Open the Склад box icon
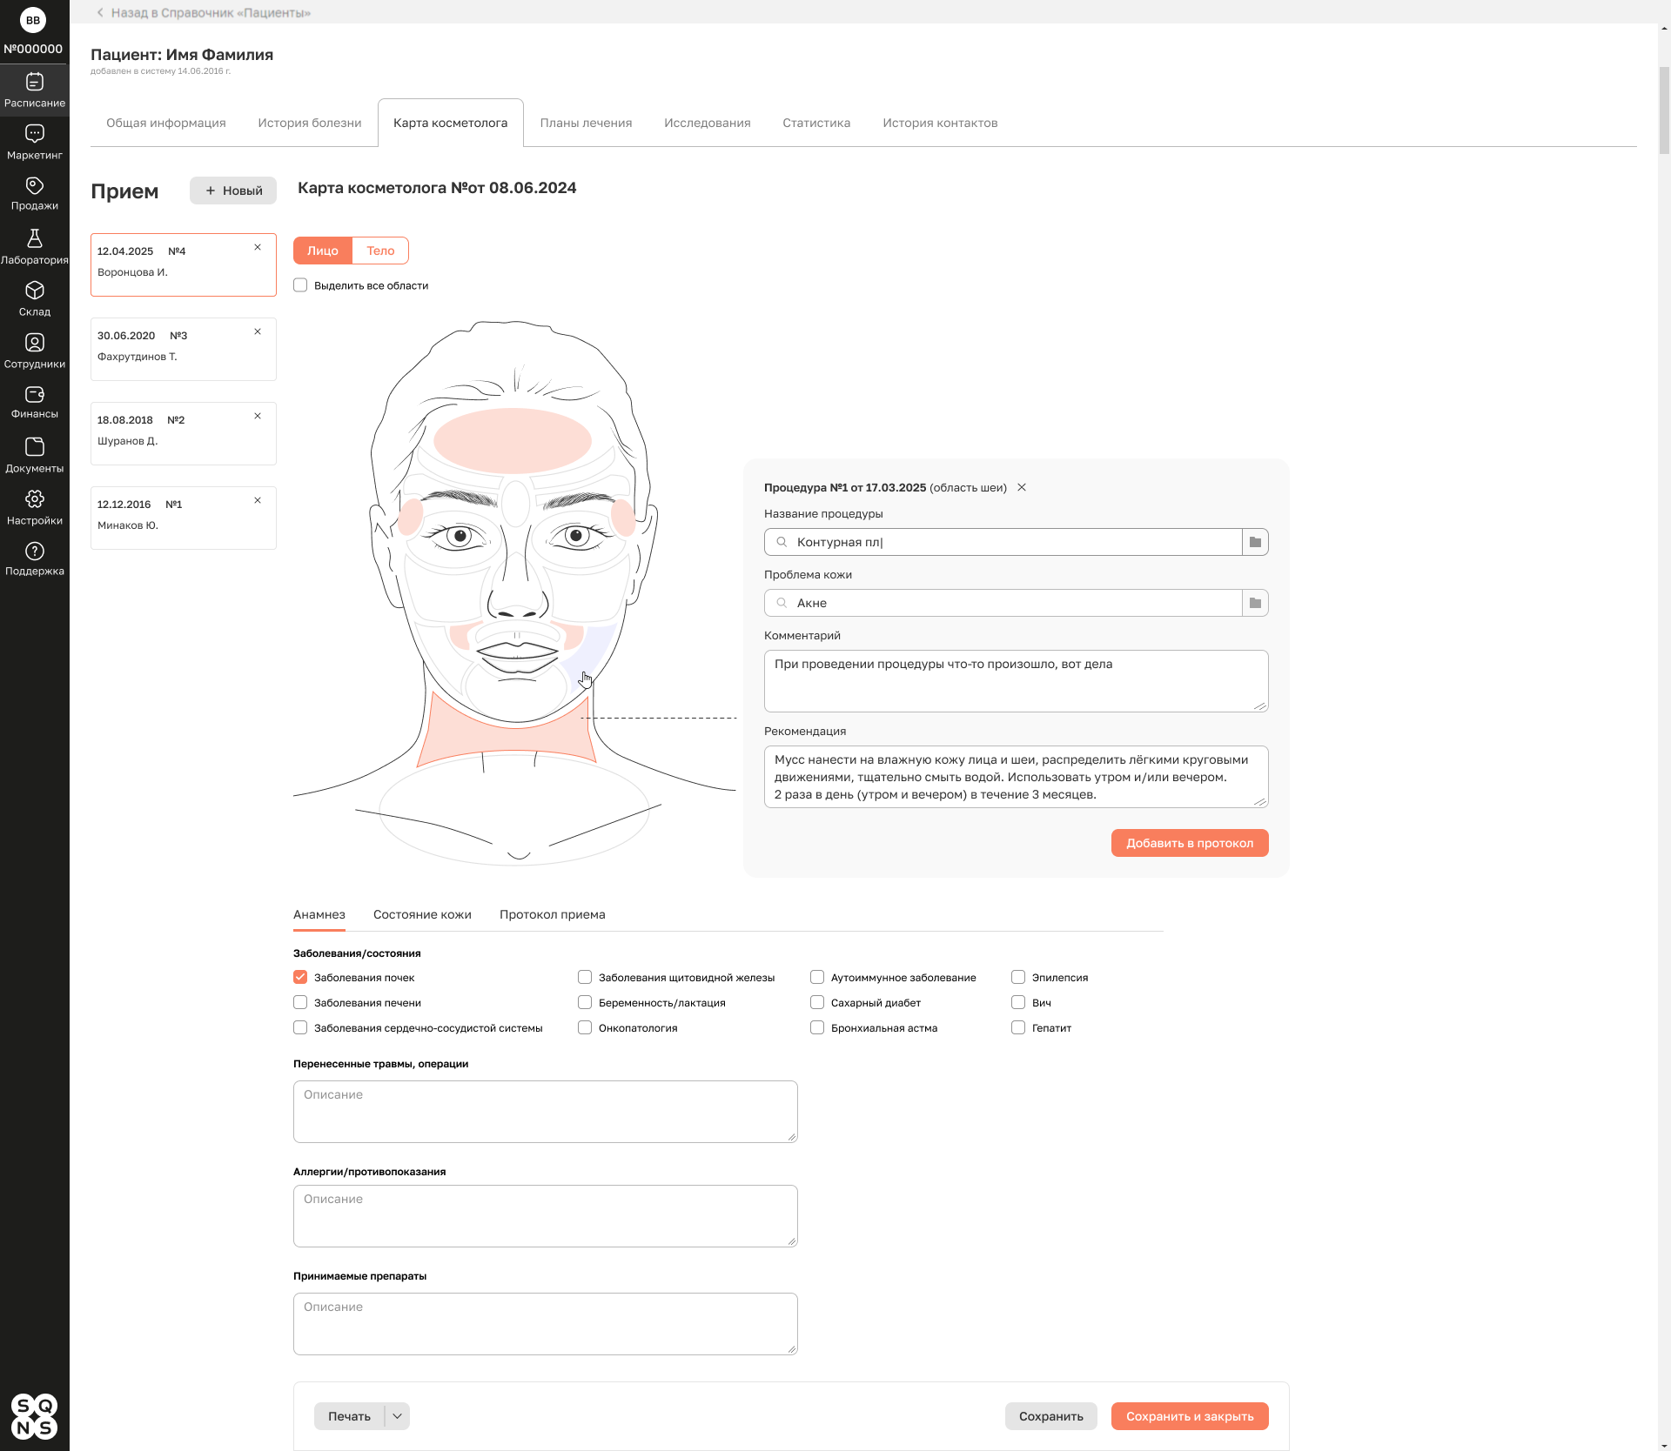Image resolution: width=1671 pixels, height=1451 pixels. coord(34,291)
